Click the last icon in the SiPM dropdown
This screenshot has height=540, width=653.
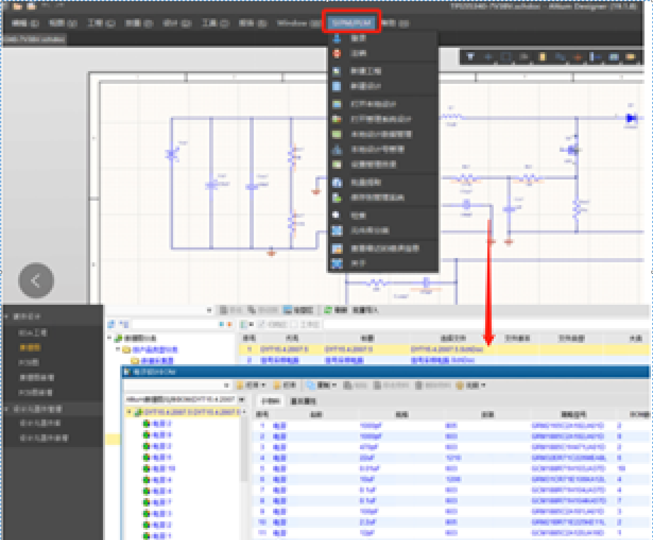pos(337,263)
